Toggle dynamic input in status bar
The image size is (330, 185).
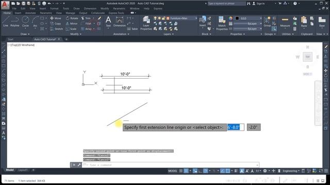click(x=195, y=171)
